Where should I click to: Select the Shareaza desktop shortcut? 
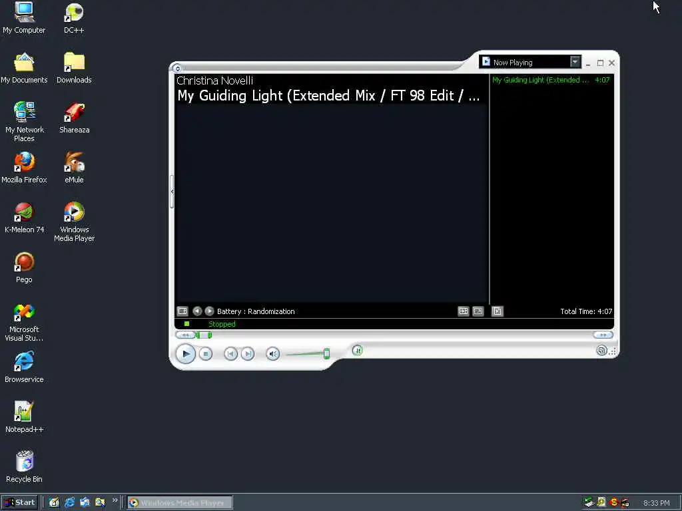point(75,118)
